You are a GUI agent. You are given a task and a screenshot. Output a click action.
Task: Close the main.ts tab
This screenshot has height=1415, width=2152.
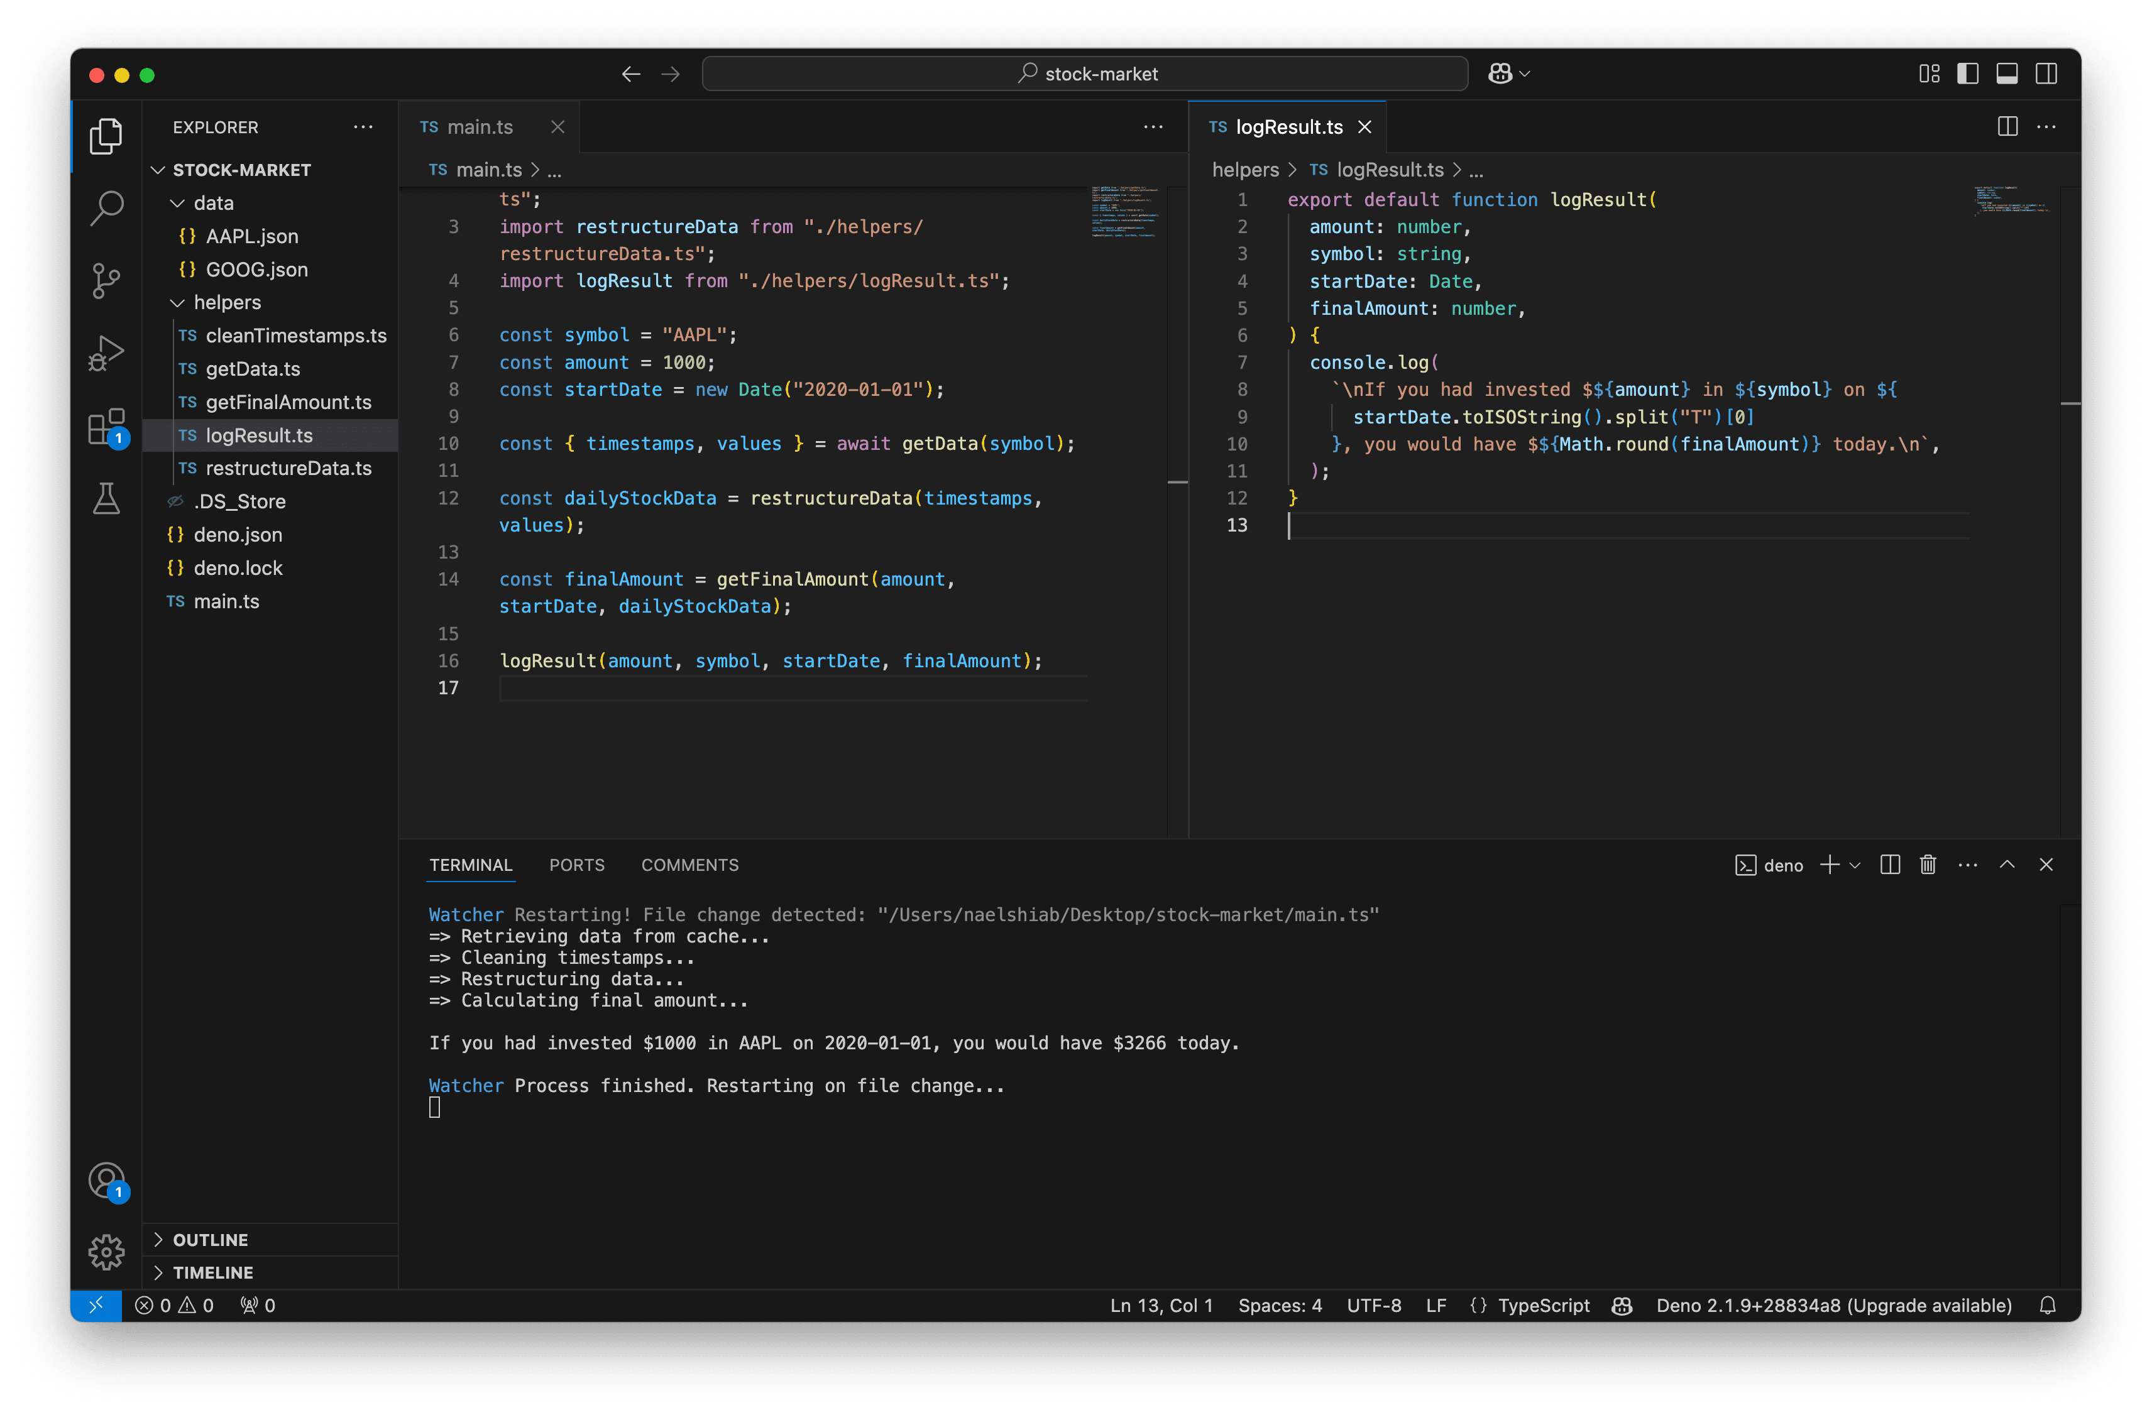pyautogui.click(x=558, y=126)
